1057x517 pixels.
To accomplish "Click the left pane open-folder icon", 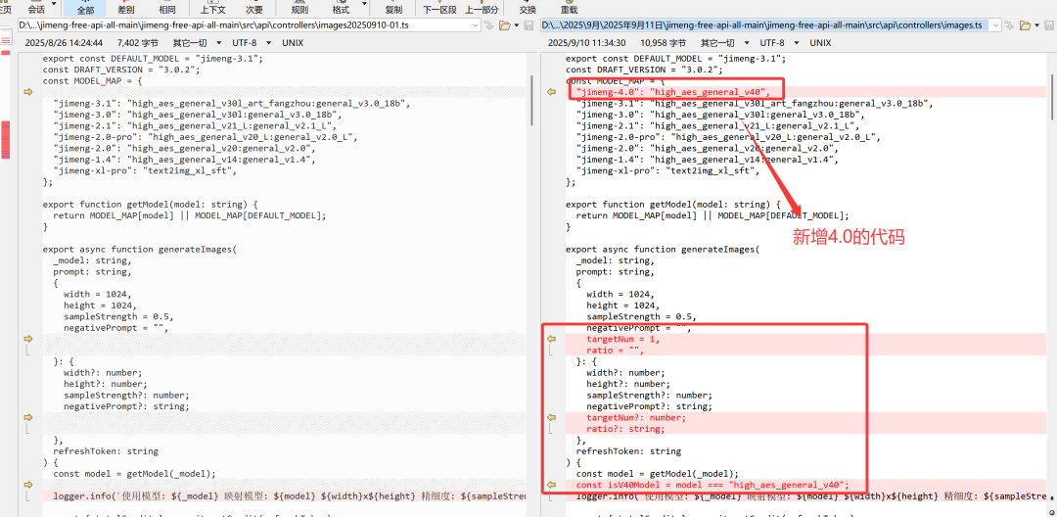I will 506,24.
